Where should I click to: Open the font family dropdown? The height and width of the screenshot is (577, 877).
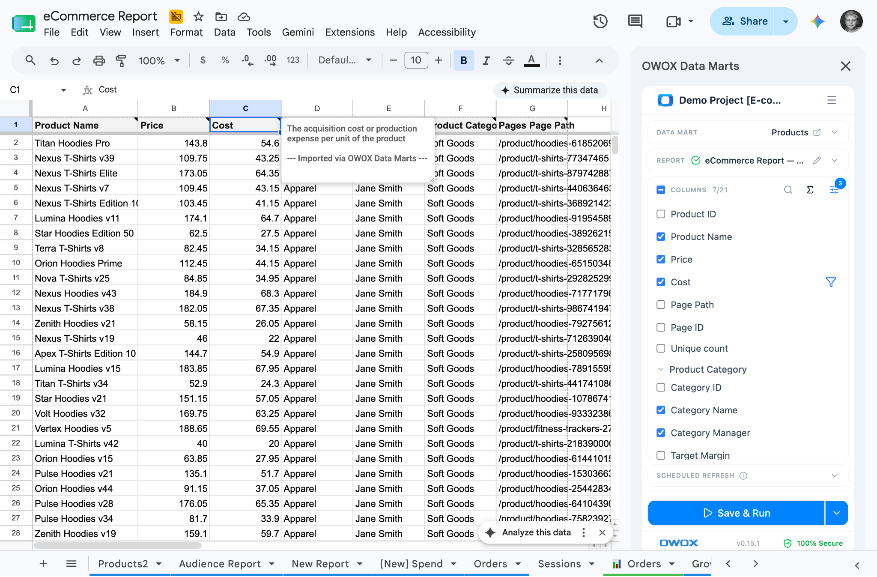(x=345, y=60)
